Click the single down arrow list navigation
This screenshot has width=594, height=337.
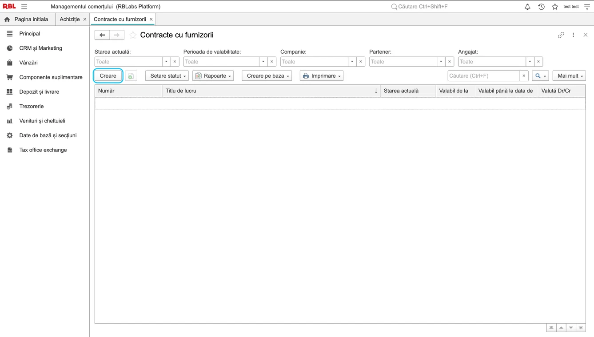click(571, 328)
